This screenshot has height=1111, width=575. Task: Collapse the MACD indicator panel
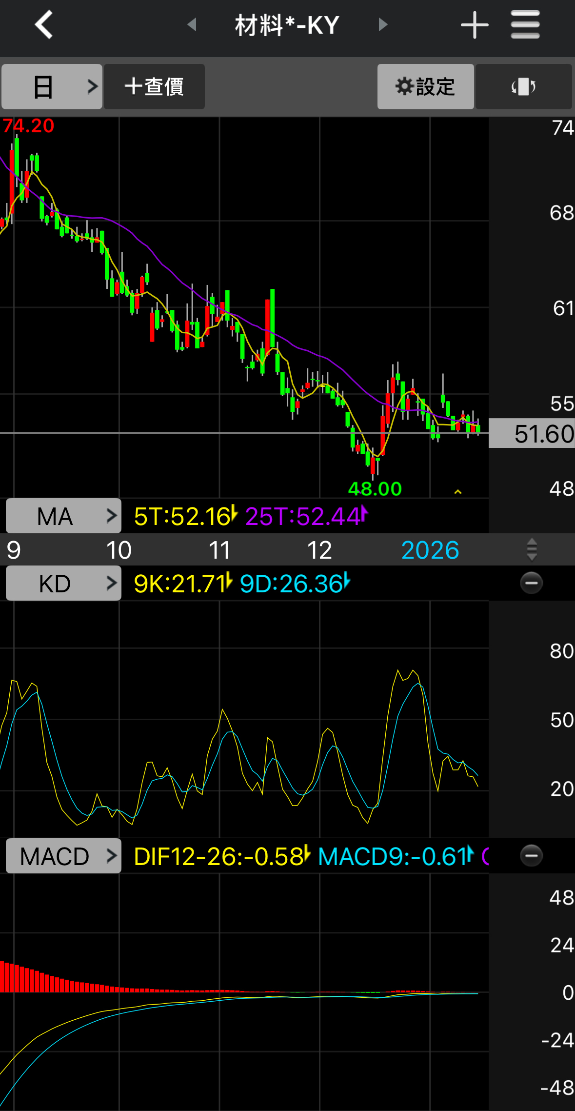coord(532,855)
